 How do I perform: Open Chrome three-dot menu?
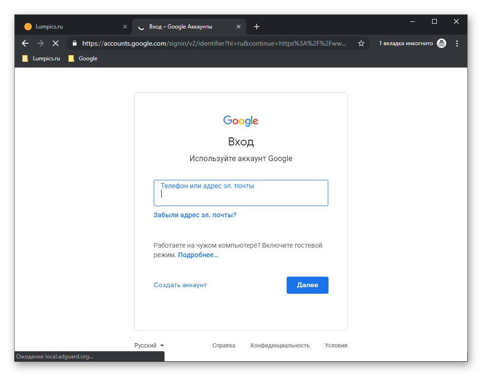coord(457,43)
